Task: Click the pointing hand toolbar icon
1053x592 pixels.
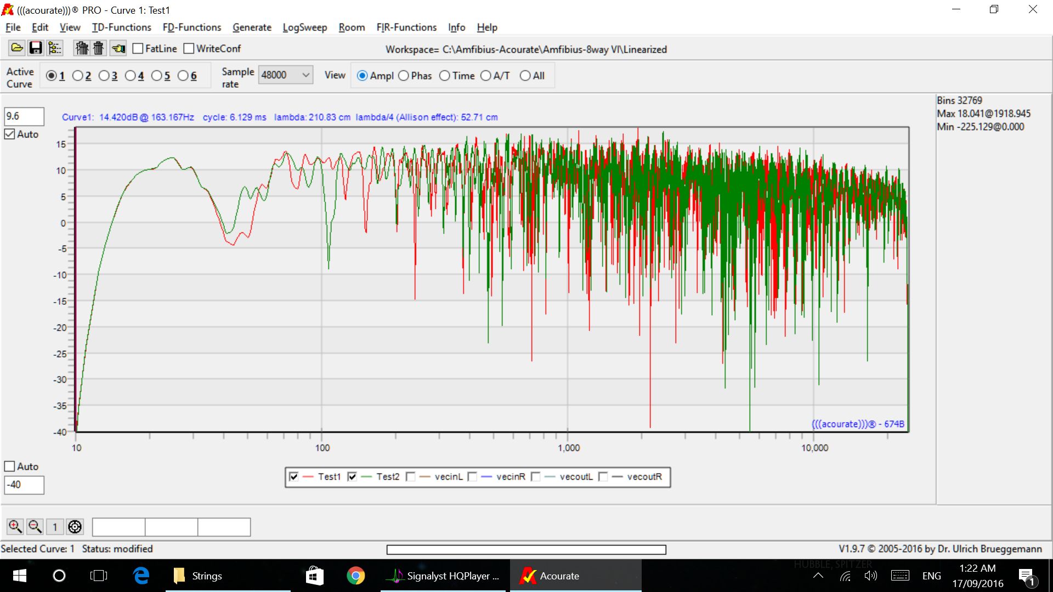Action: [118, 48]
